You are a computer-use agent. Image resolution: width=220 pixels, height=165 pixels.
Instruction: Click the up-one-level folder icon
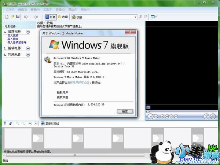[140, 17]
